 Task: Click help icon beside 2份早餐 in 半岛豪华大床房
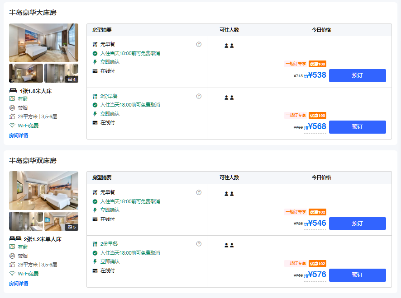199,96
